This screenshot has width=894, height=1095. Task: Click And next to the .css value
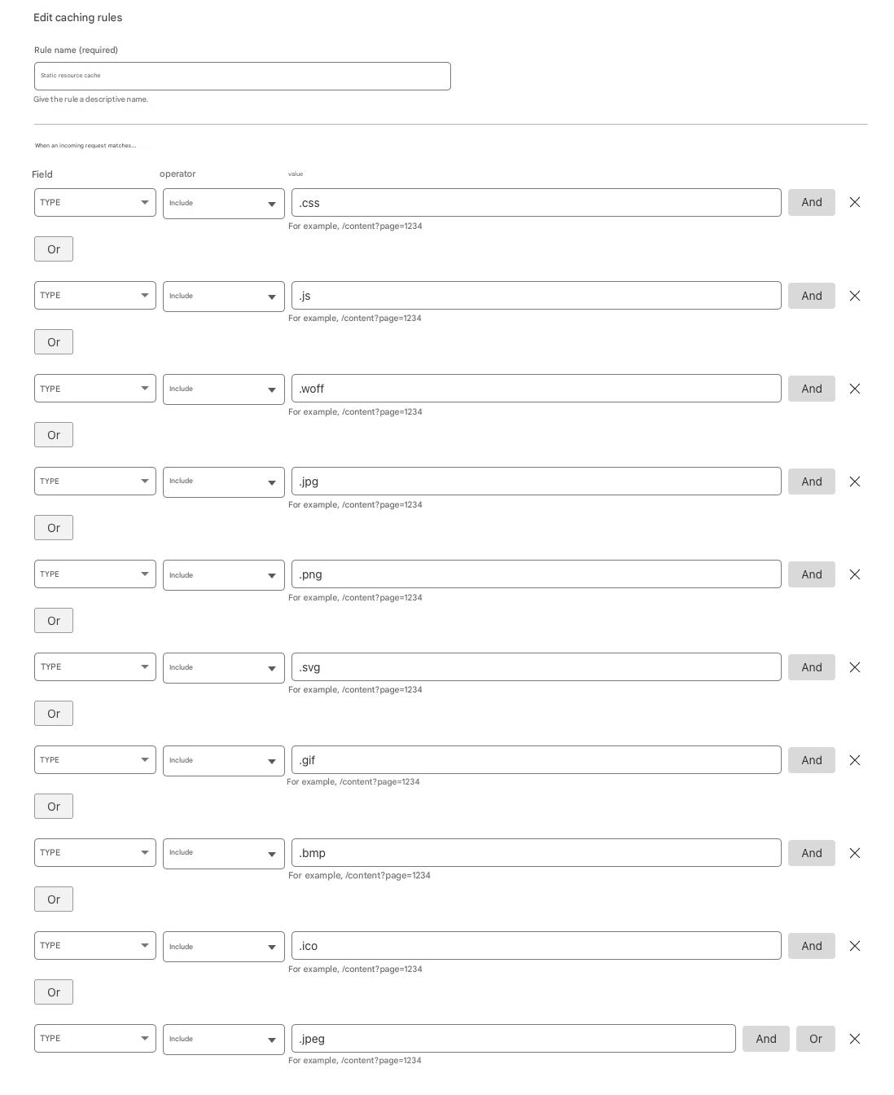(811, 202)
